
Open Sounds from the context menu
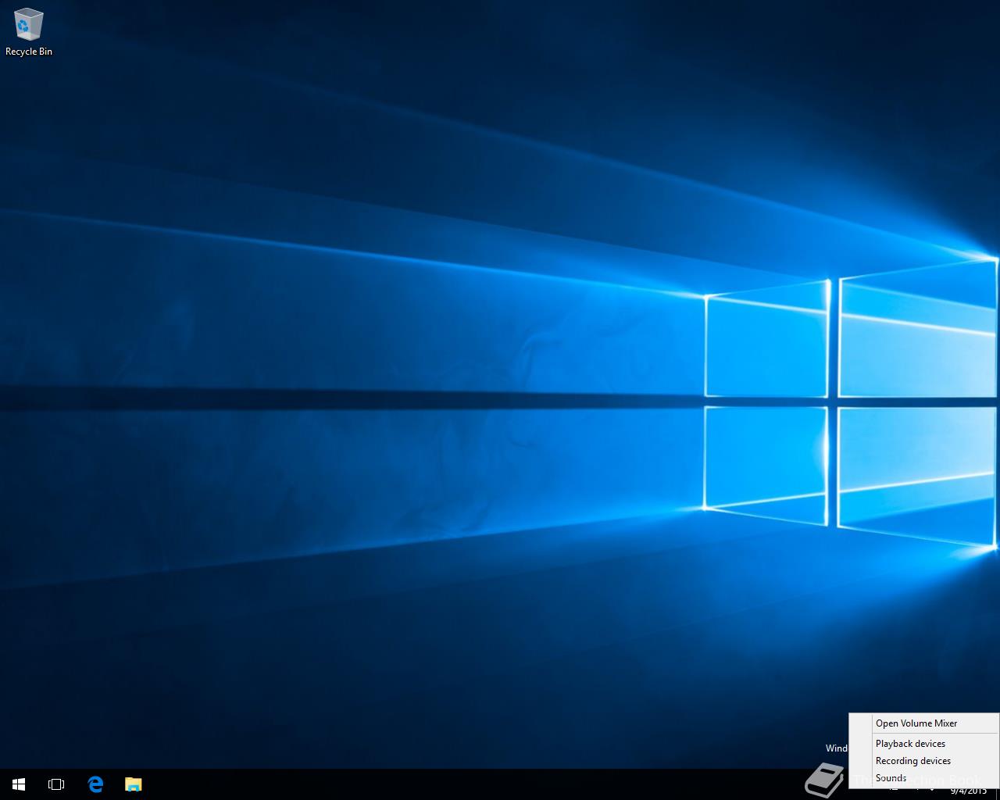click(924, 778)
